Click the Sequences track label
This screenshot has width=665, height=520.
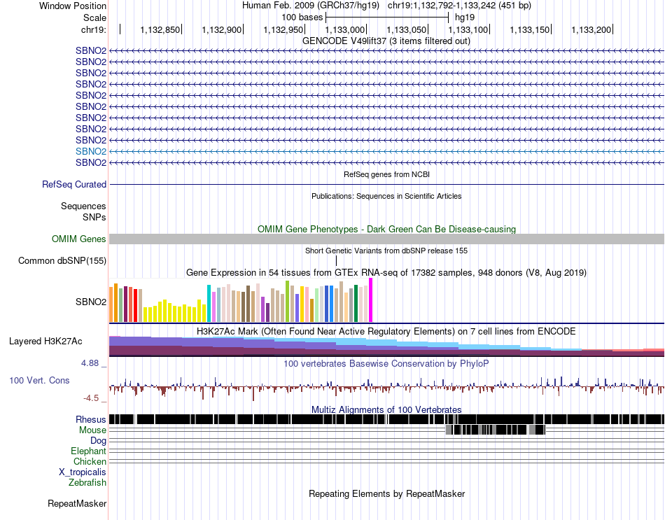[83, 206]
